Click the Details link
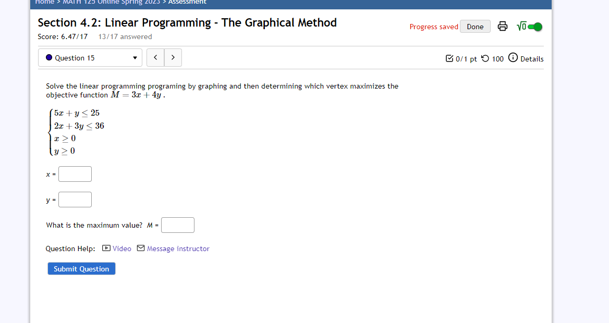The width and height of the screenshot is (609, 323). [x=530, y=59]
